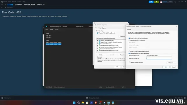The width and height of the screenshot is (187, 105).
Task: Click Properties button in Ethernet Properties
Action: 122,55
